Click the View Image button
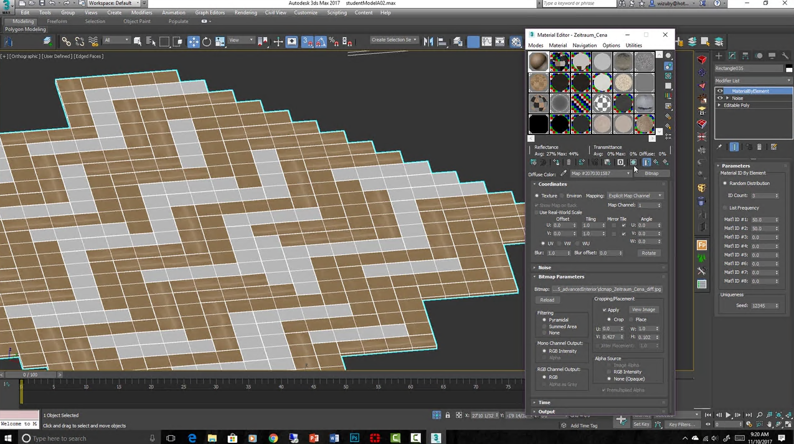Screen dimensions: 794x444 point(643,309)
